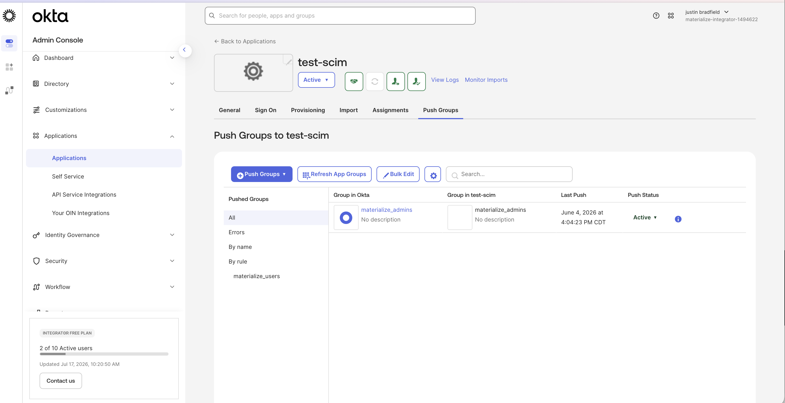Expand the Identity Governance chevron

click(x=172, y=235)
